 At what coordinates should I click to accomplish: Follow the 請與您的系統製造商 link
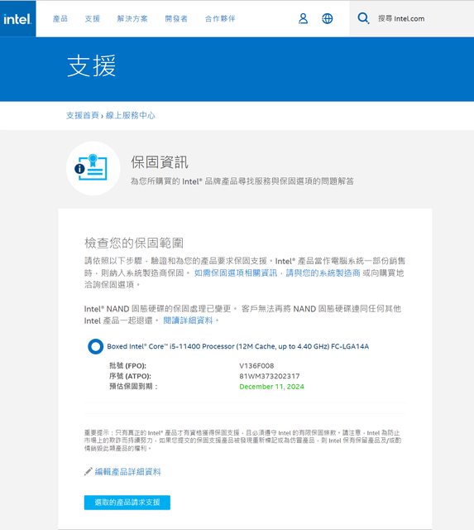point(323,272)
